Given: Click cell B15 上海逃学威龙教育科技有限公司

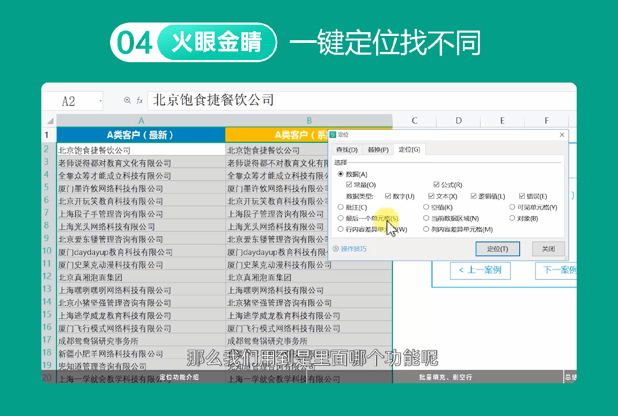Looking at the screenshot, I should 308,316.
